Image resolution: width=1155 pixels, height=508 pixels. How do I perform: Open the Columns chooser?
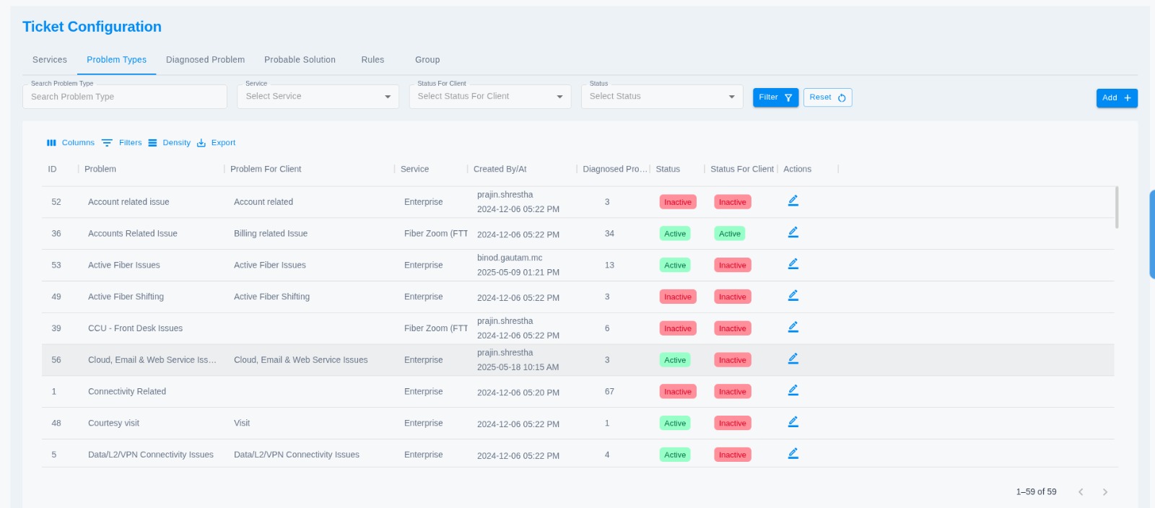point(71,143)
